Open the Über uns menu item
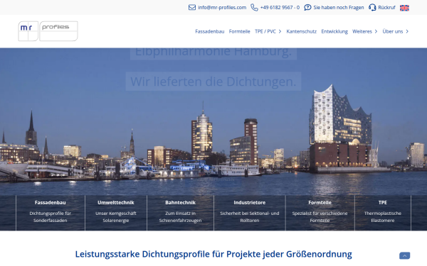 coord(392,31)
